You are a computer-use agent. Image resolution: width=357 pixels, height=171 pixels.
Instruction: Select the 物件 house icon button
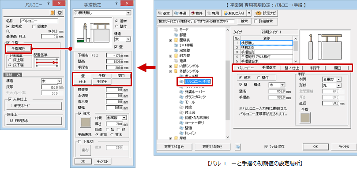[198, 13]
